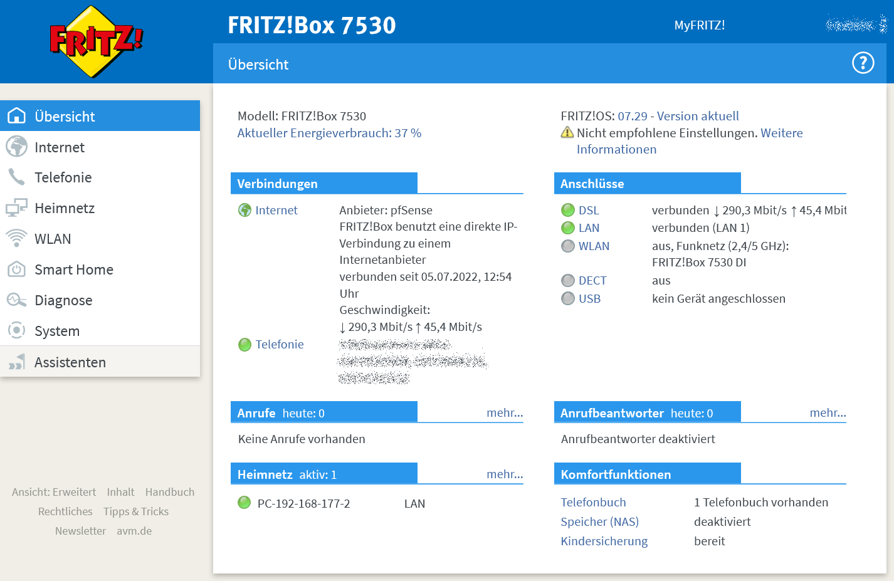This screenshot has height=581, width=894.
Task: Click the Heimnetz aktiv: 1 heading
Action: click(324, 474)
